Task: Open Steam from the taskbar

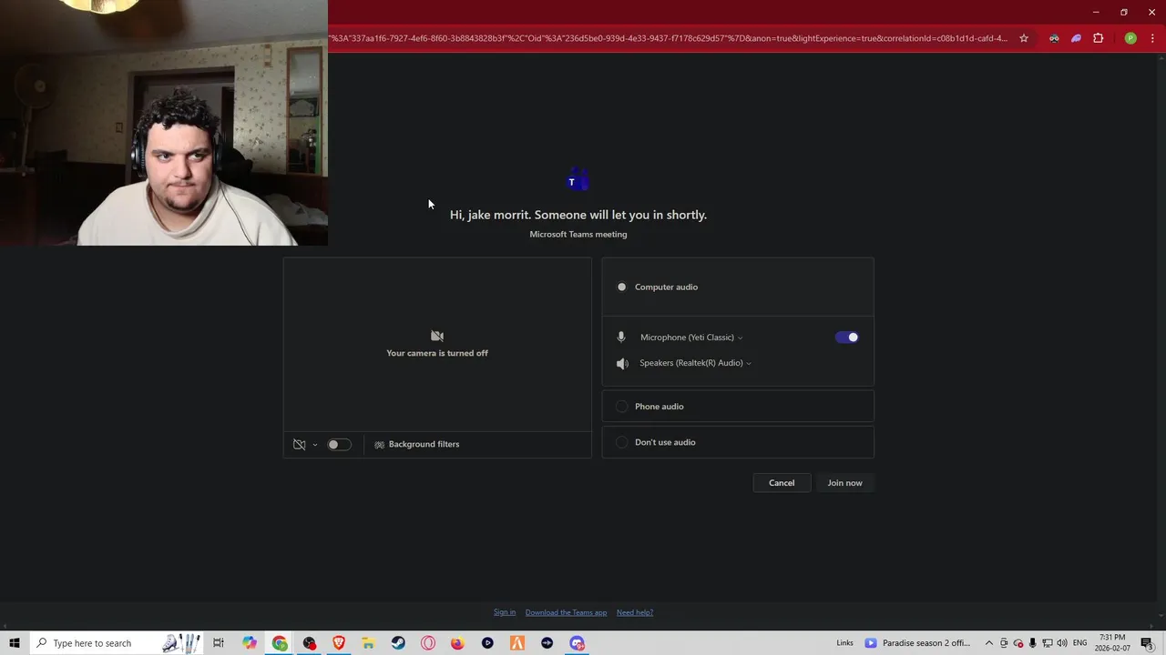Action: pos(398,643)
